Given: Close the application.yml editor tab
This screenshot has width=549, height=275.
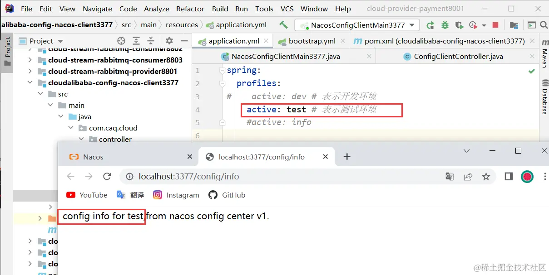Looking at the screenshot, I should [x=267, y=41].
